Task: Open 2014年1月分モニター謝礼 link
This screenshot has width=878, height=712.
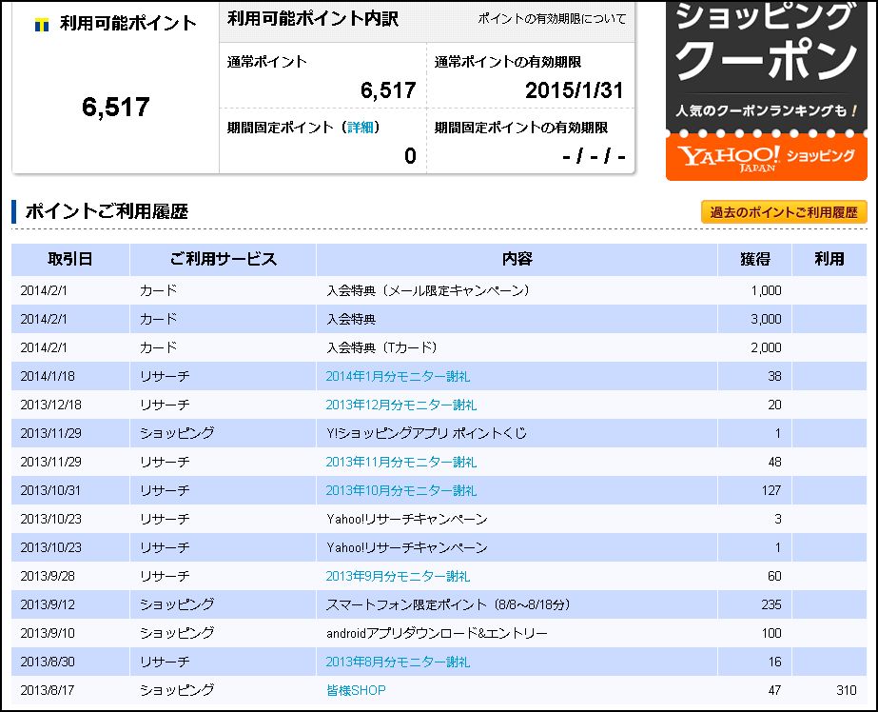Action: pos(398,376)
